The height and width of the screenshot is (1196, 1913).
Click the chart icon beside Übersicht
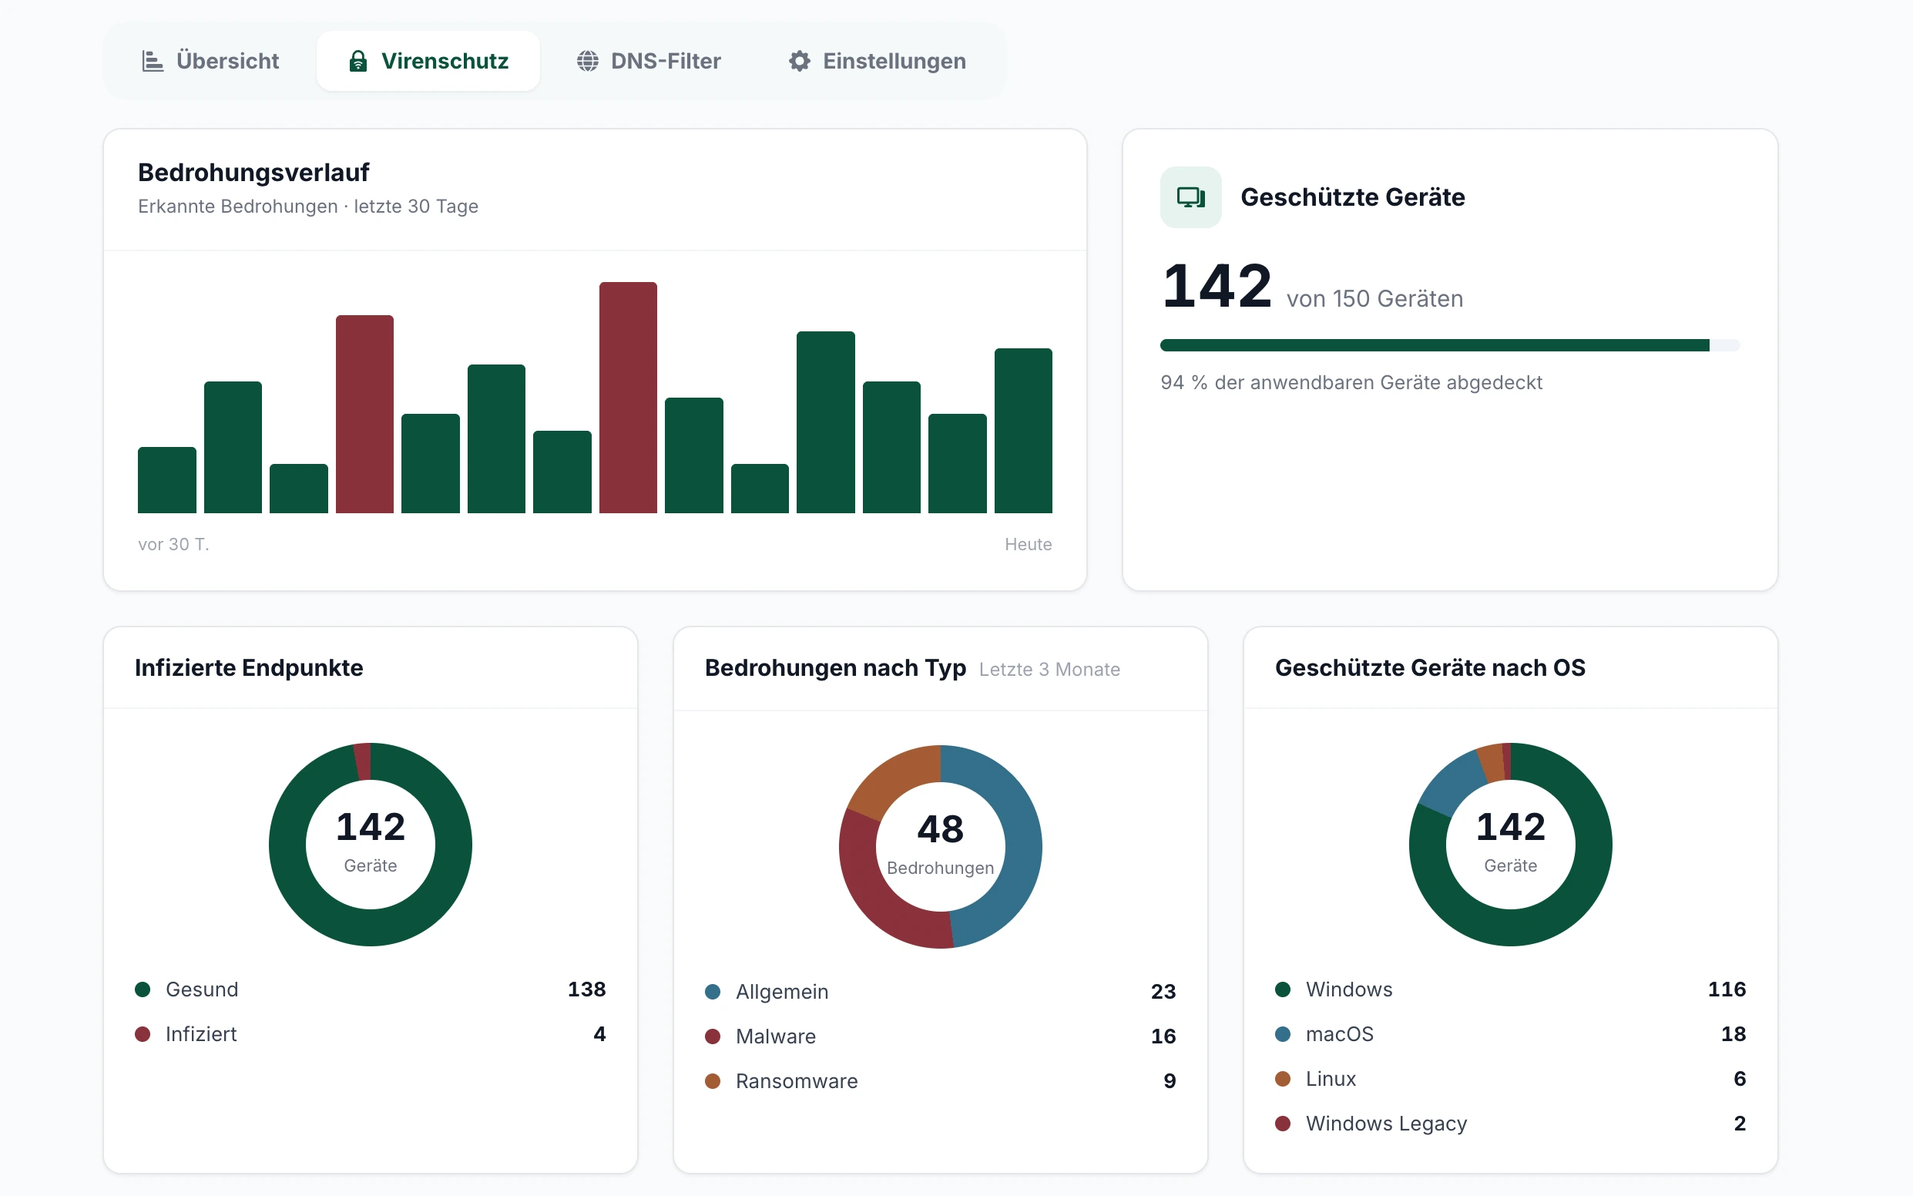coord(152,61)
